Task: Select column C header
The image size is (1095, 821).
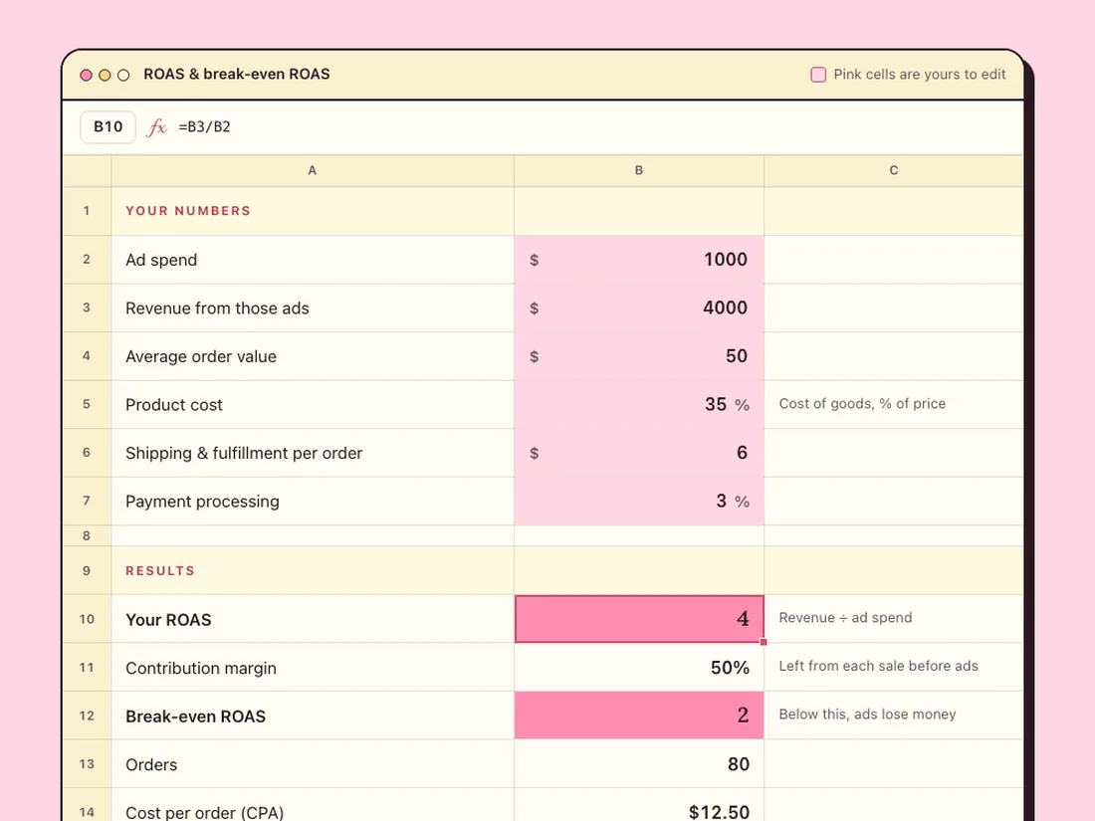Action: (x=894, y=170)
